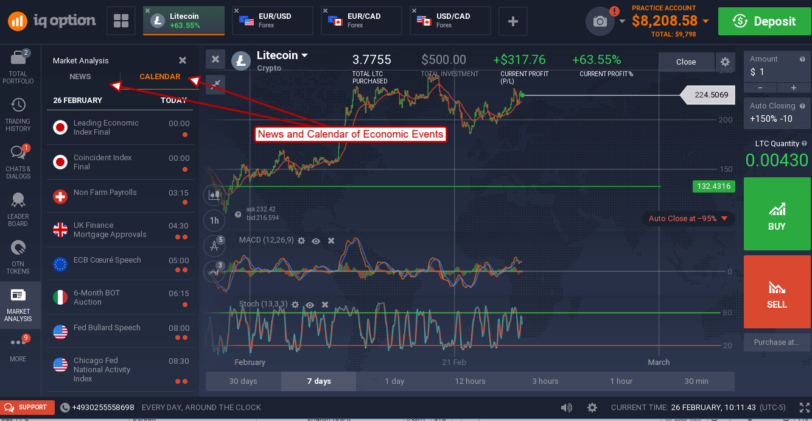Toggle sound speaker icon in footer

click(x=567, y=408)
